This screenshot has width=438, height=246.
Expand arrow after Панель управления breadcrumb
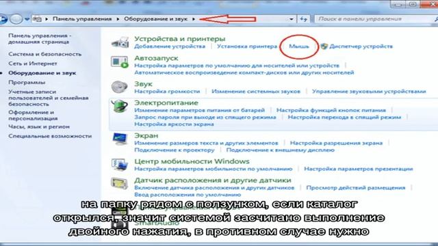coord(118,19)
